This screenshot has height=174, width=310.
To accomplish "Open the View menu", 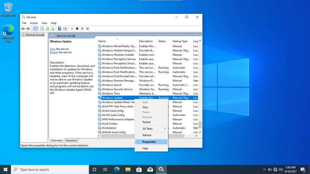I will 44,23.
